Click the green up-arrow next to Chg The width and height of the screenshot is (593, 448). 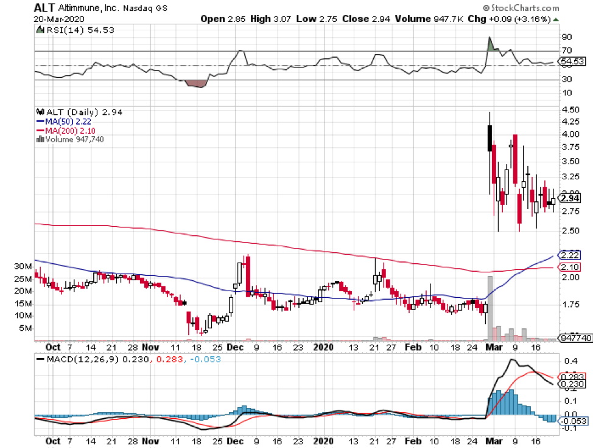click(556, 19)
